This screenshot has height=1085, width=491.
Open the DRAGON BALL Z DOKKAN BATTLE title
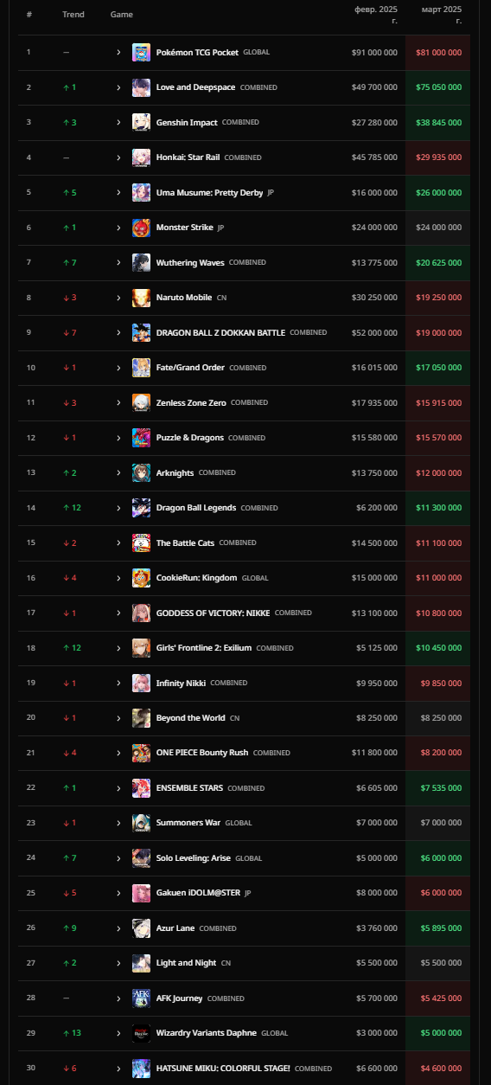(x=220, y=332)
